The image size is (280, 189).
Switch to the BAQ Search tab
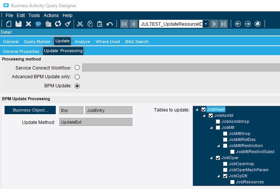[x=137, y=42]
